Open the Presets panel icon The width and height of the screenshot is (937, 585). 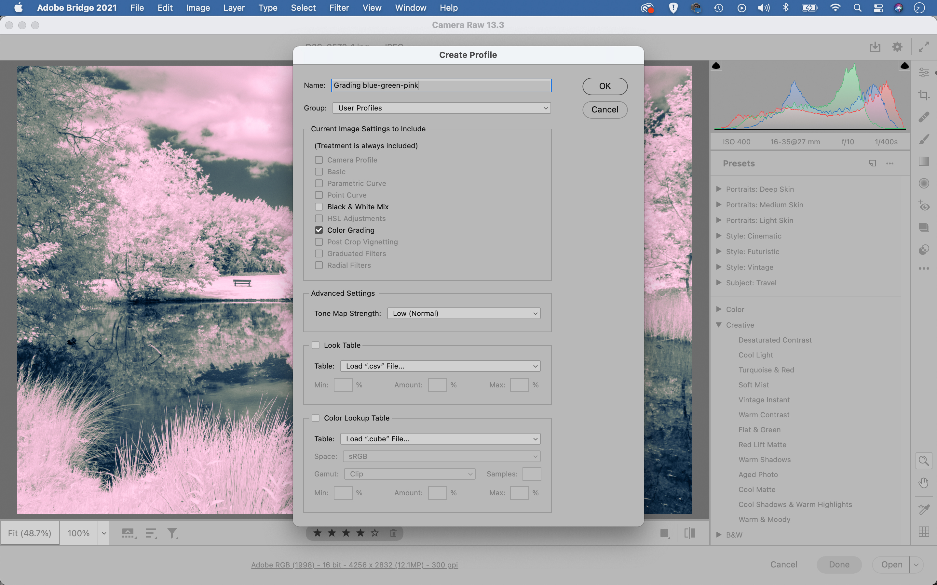[x=924, y=250]
